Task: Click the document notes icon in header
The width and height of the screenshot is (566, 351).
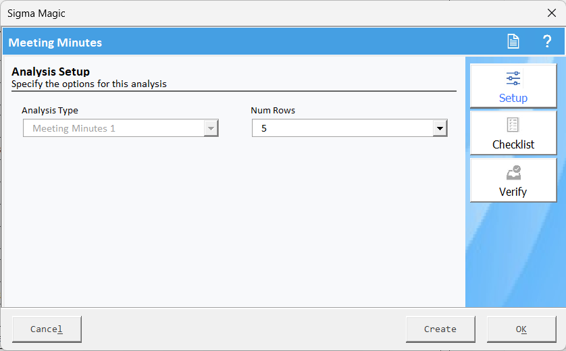Action: tap(513, 42)
